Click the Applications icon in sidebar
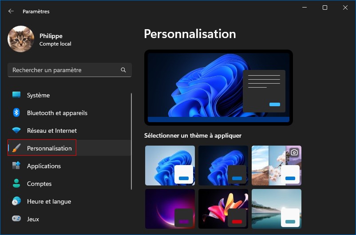 pos(16,166)
